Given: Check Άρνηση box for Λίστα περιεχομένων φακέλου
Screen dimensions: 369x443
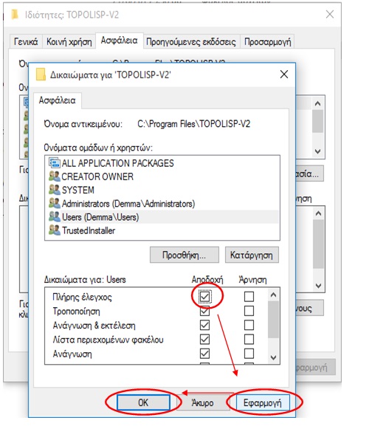Looking at the screenshot, I should point(249,340).
